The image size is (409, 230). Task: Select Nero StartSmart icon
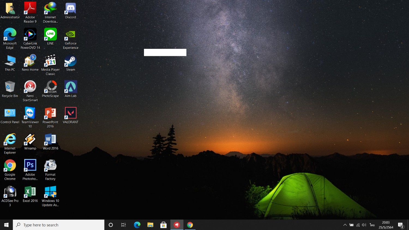click(x=30, y=91)
